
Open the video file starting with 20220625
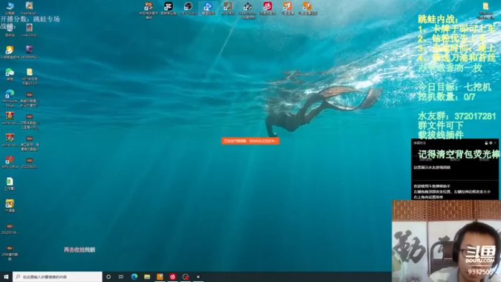pyautogui.click(x=29, y=161)
